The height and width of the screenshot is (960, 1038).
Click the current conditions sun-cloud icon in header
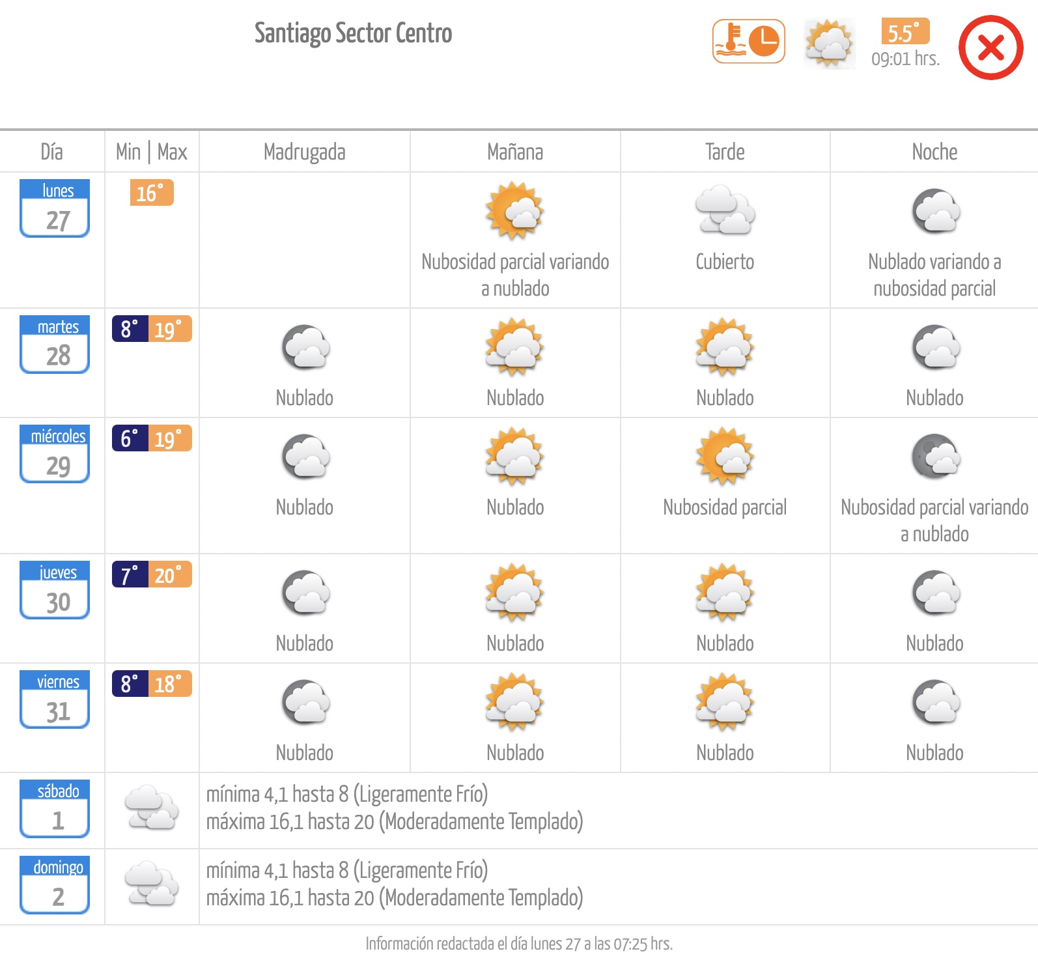pyautogui.click(x=829, y=43)
